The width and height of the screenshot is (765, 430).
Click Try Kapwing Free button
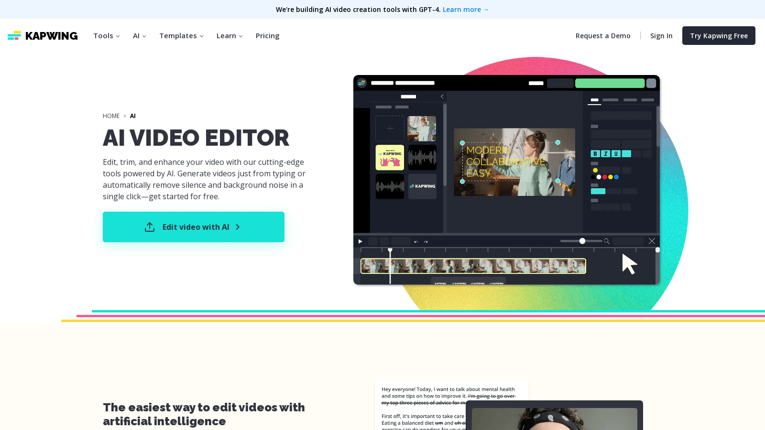click(719, 36)
